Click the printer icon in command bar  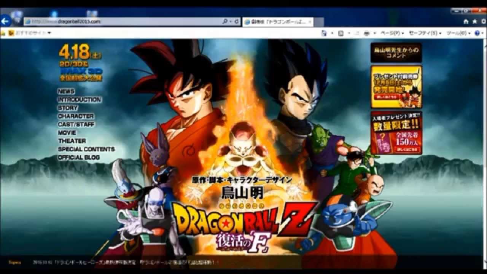(366, 33)
